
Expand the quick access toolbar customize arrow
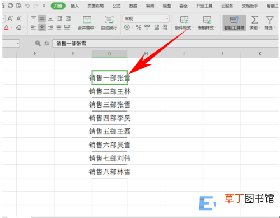[x=44, y=6]
